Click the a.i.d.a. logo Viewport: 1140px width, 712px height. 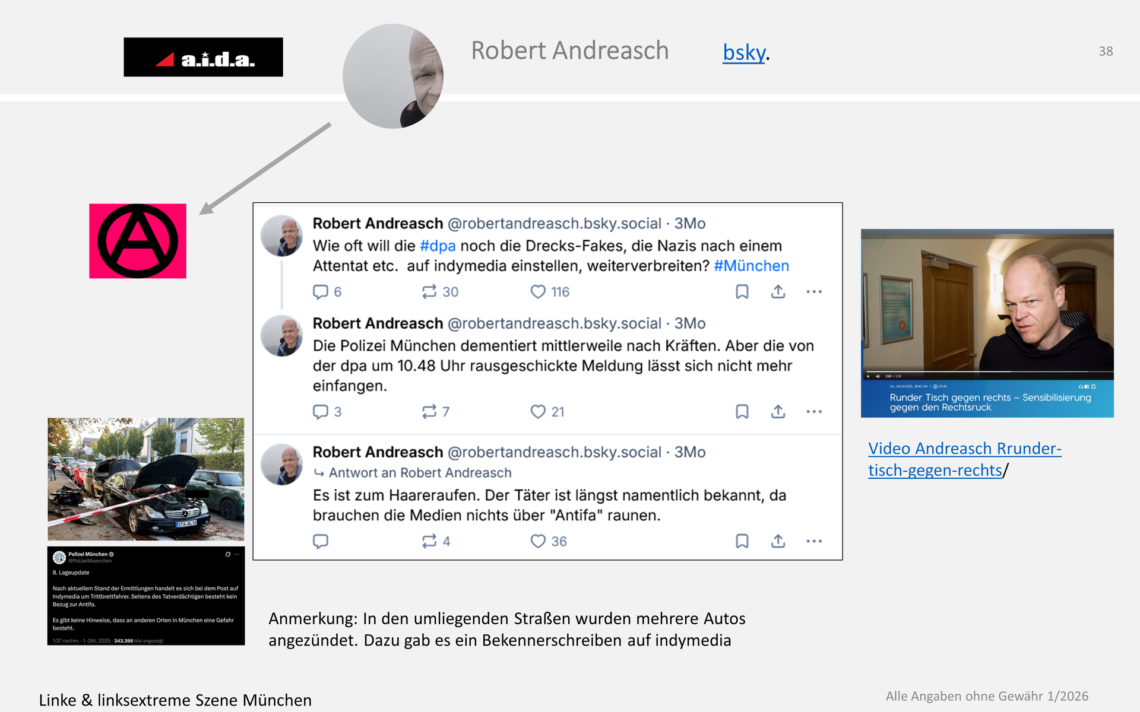click(204, 57)
